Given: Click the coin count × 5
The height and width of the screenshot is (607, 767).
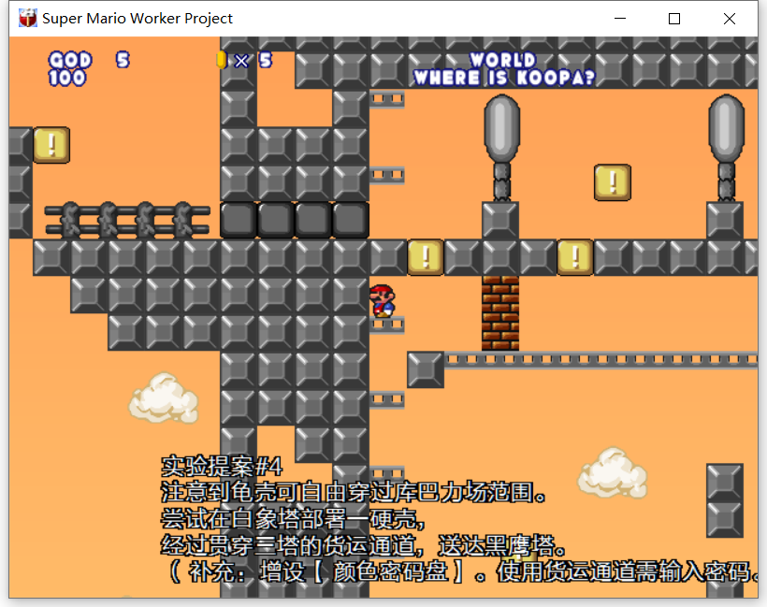Looking at the screenshot, I should (253, 60).
